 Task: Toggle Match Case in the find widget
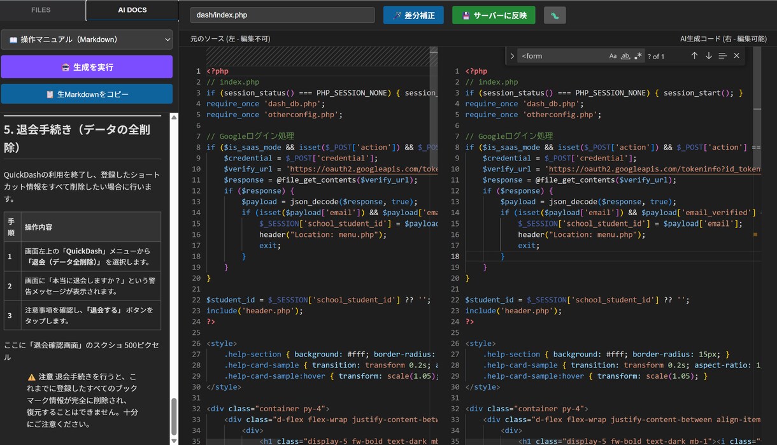coord(613,56)
